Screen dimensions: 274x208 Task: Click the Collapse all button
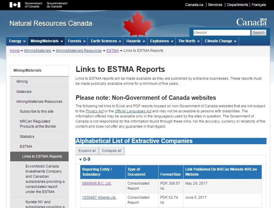[112, 151]
